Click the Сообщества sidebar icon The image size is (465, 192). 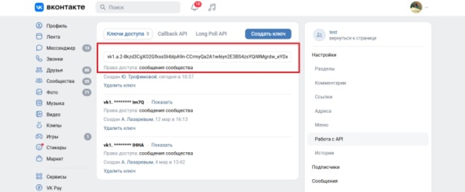click(x=39, y=81)
